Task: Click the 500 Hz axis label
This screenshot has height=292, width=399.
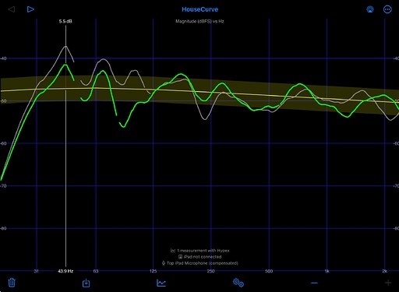Action: click(x=269, y=271)
